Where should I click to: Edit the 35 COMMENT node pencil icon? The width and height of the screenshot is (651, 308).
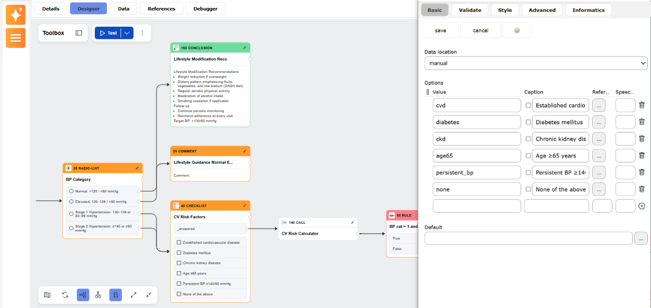[245, 151]
